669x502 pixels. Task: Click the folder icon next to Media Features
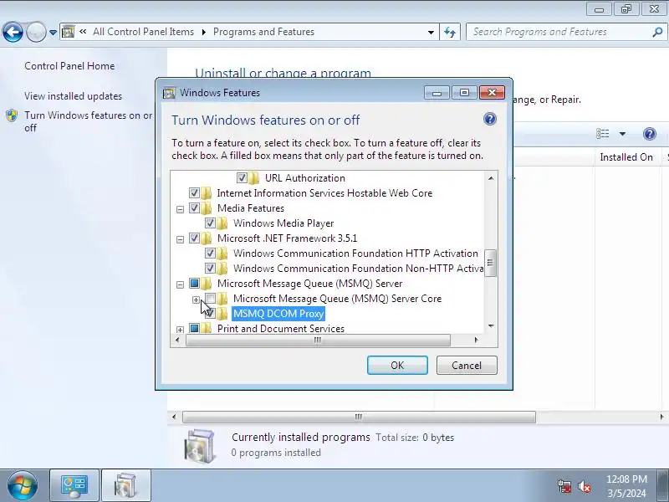(207, 208)
